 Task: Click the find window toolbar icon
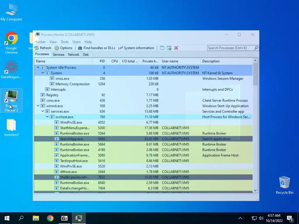pyautogui.click(x=162, y=48)
